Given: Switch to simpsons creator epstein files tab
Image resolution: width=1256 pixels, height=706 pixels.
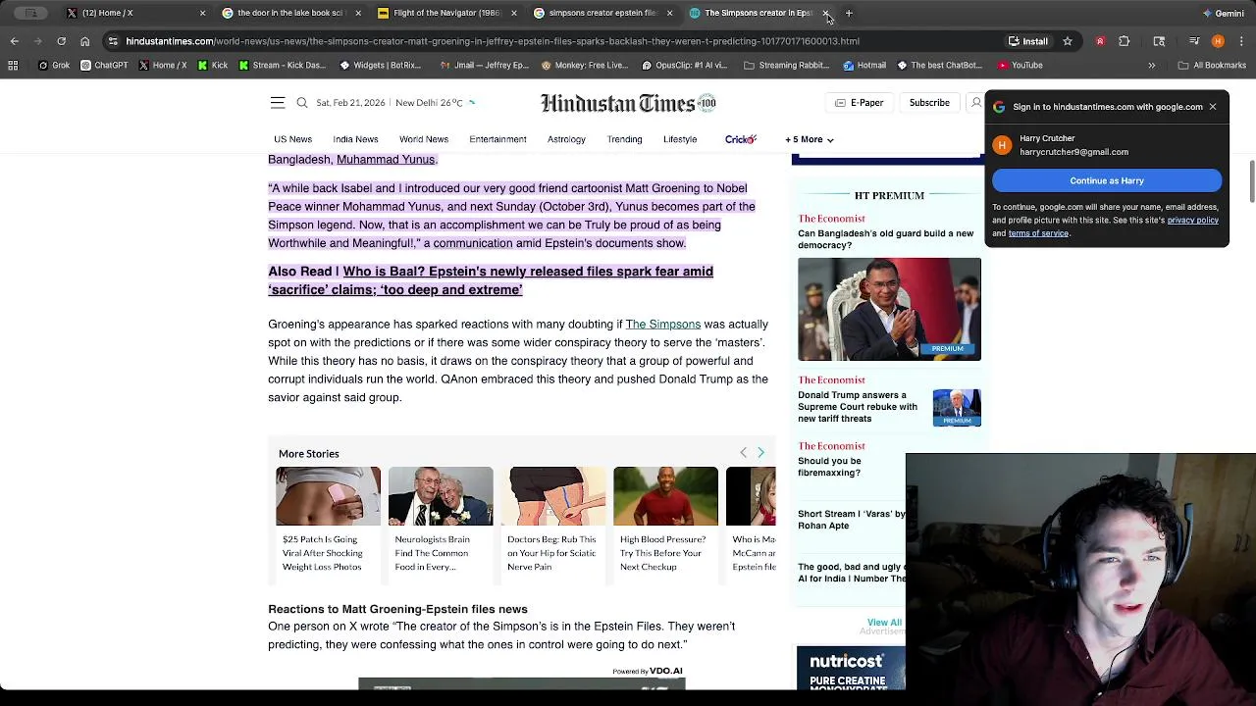Looking at the screenshot, I should point(602,13).
